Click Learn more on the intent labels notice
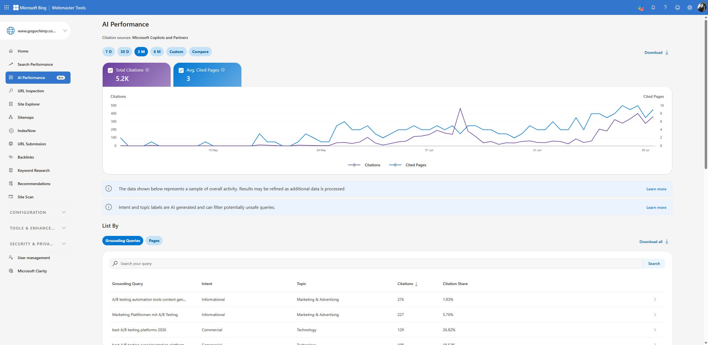This screenshot has width=708, height=345. click(656, 207)
